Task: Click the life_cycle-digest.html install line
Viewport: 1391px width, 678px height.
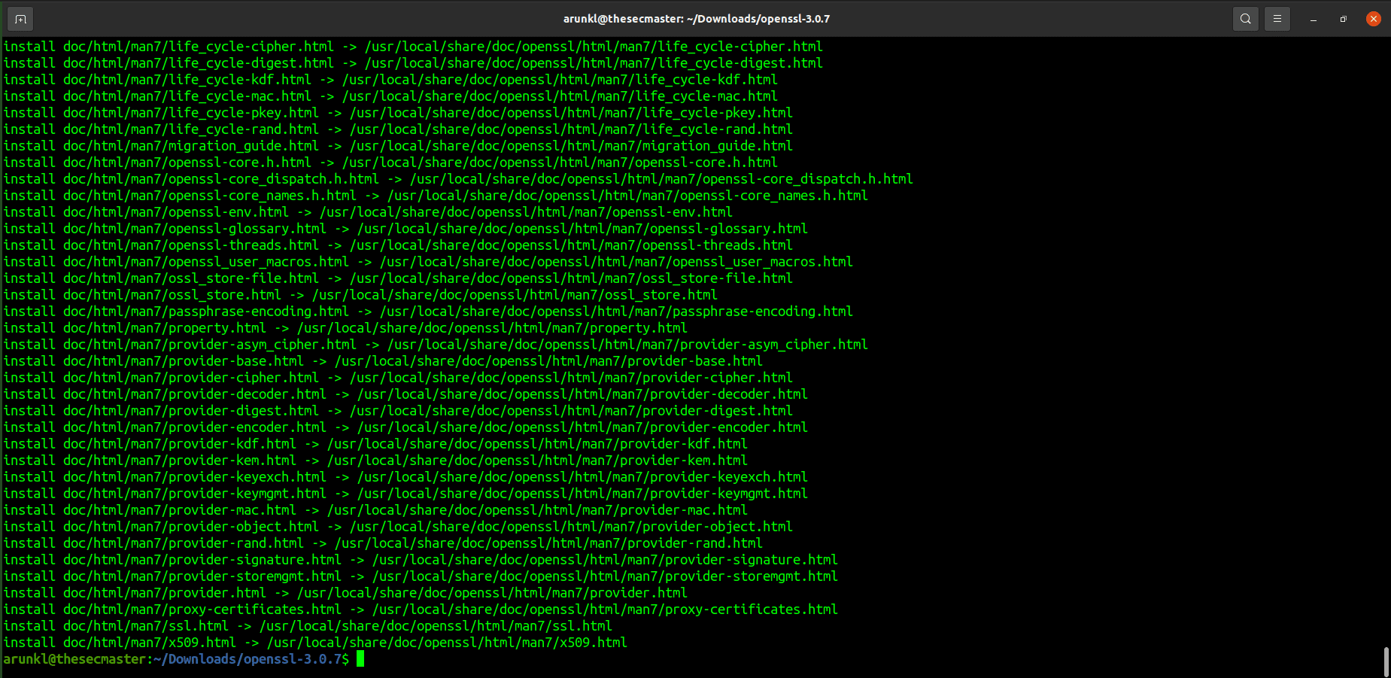Action: point(413,63)
